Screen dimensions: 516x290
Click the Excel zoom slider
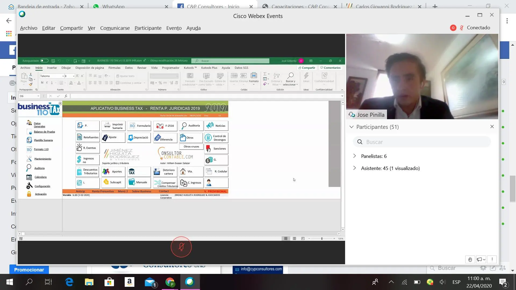point(322,239)
